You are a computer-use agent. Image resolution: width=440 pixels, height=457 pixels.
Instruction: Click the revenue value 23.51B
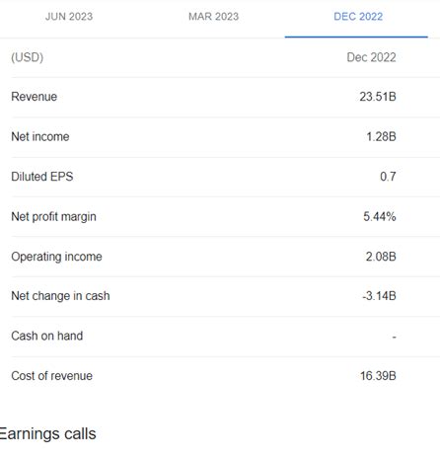pyautogui.click(x=378, y=97)
